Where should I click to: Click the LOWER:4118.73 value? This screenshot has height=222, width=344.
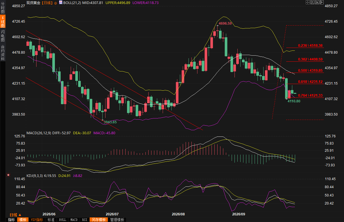tap(145, 3)
